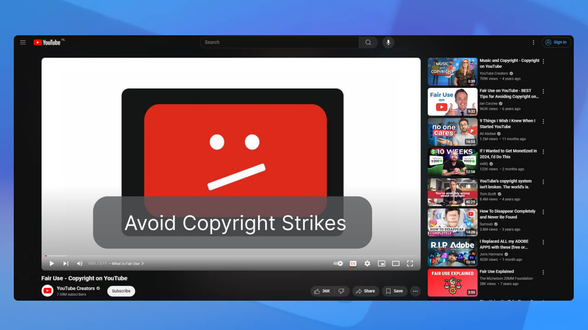Click the search magnifier button
This screenshot has height=330, width=588.
pyautogui.click(x=368, y=42)
